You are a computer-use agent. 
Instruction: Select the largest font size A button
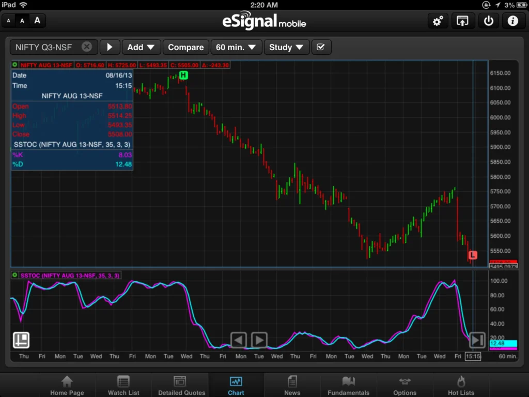tap(37, 21)
